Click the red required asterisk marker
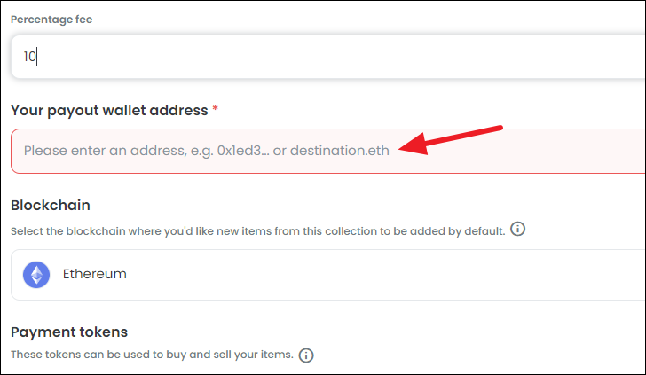The width and height of the screenshot is (646, 375). tap(215, 109)
